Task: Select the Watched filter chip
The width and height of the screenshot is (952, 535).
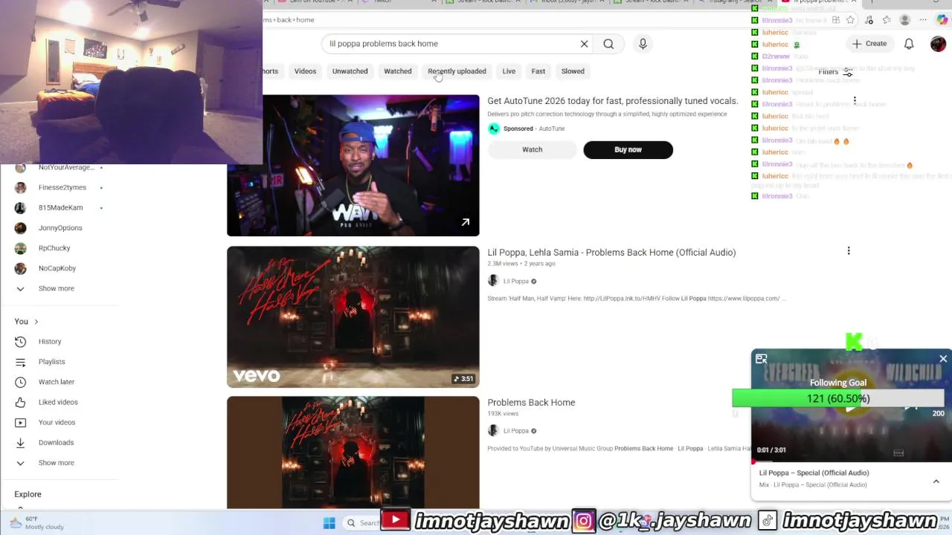Action: tap(397, 71)
